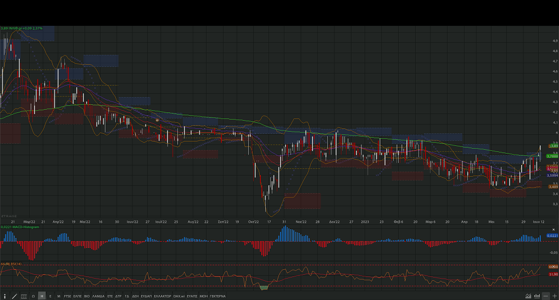Switch chart to ΓΕΚΤΕΡΝΑ symbol
This screenshot has width=559, height=300.
[217, 296]
